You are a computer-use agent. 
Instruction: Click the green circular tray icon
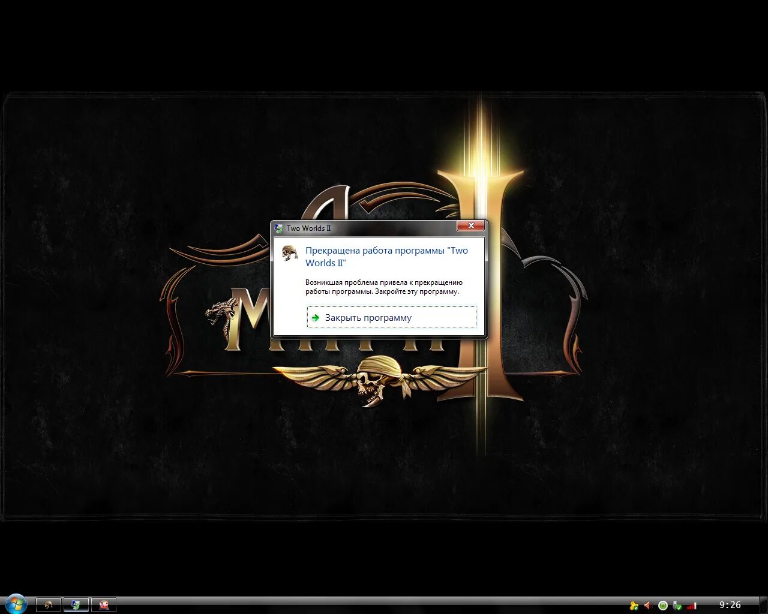click(663, 606)
